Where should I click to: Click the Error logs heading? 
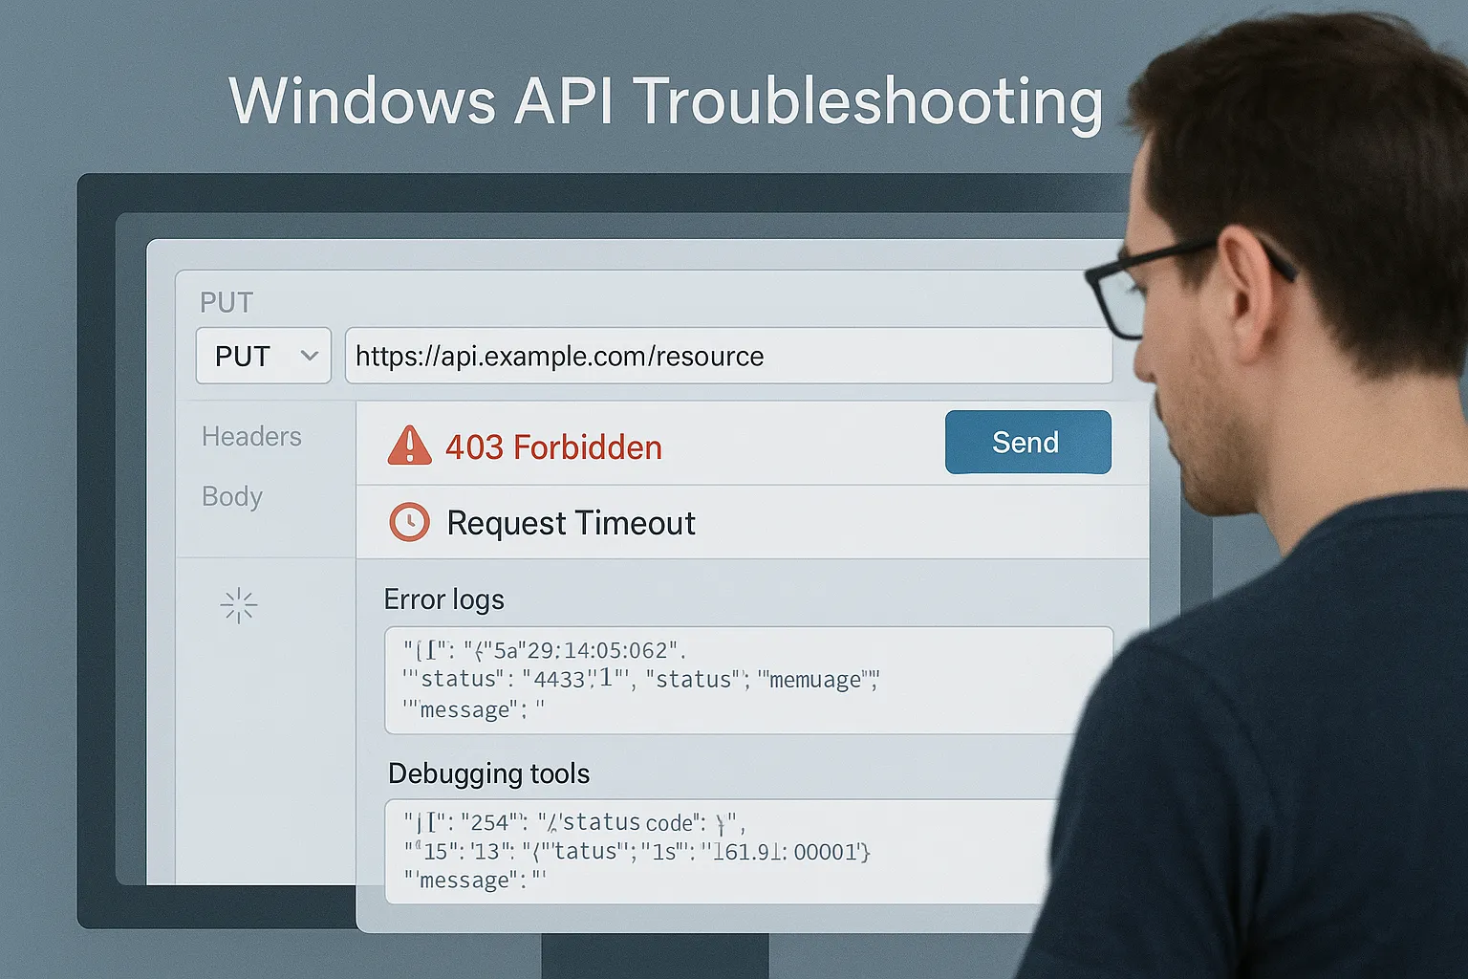point(443,599)
